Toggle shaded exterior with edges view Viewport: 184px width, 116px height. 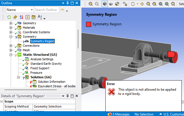pos(105,4)
